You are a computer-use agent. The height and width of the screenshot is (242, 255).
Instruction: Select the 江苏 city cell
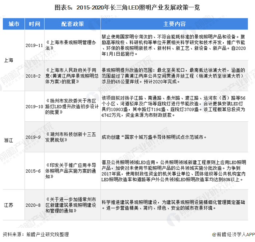click(8, 205)
